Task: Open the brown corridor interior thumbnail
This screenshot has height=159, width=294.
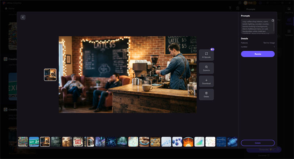Action: point(67,142)
